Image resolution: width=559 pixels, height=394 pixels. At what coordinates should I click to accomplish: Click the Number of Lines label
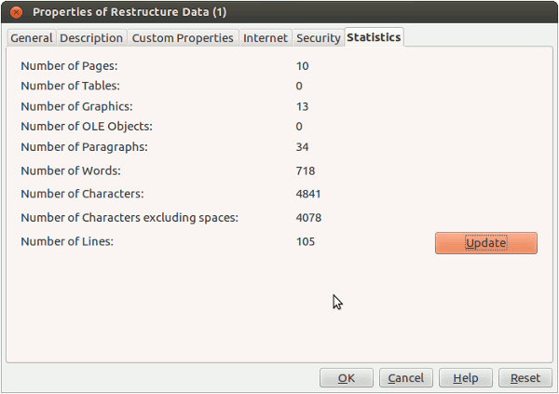click(65, 241)
